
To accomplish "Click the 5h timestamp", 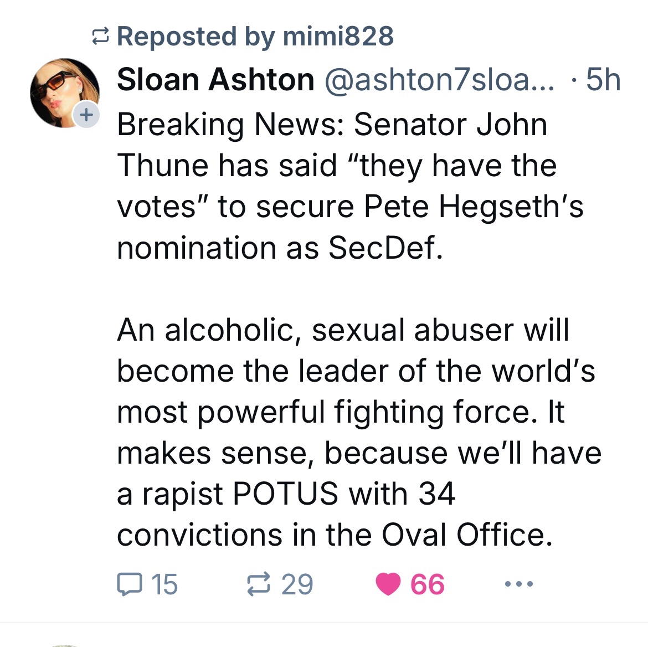I will pos(603,80).
